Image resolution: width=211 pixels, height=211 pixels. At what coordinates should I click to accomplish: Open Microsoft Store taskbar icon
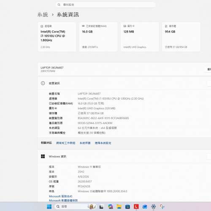[x=127, y=206]
